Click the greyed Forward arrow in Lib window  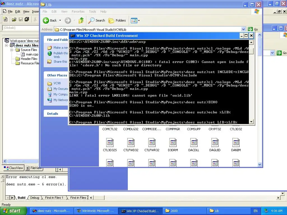pos(68,20)
